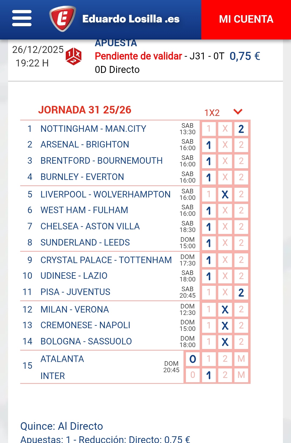Select 0 goals for Atalanta

[x=193, y=359]
